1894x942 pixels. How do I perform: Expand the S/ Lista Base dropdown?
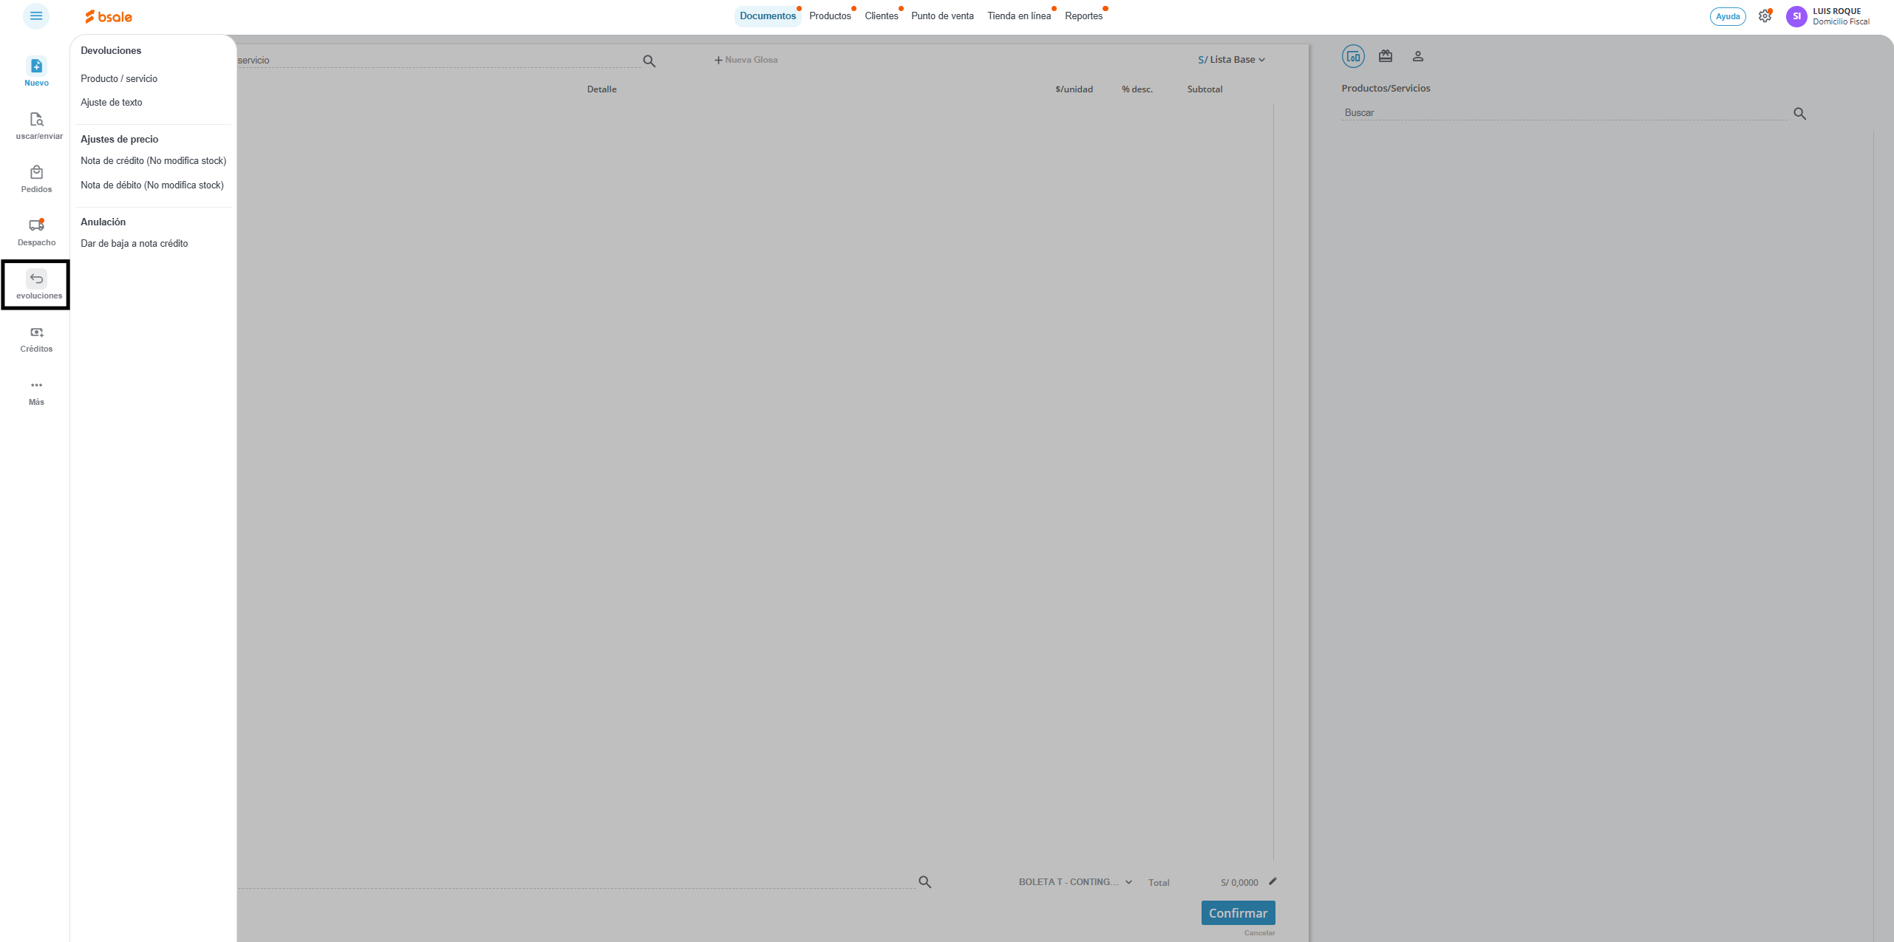pos(1231,60)
